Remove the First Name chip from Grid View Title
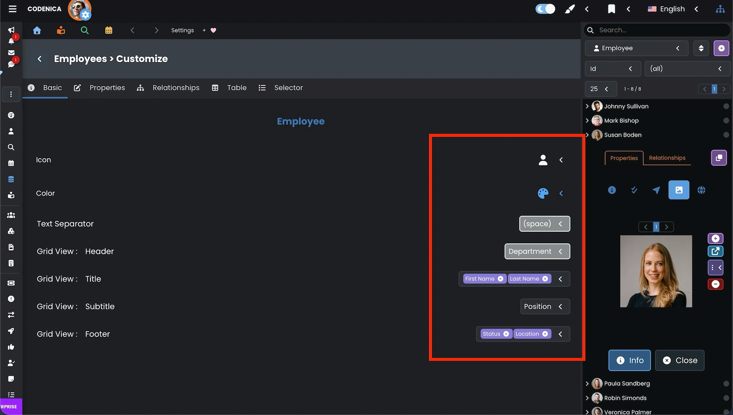733x415 pixels. coord(500,279)
